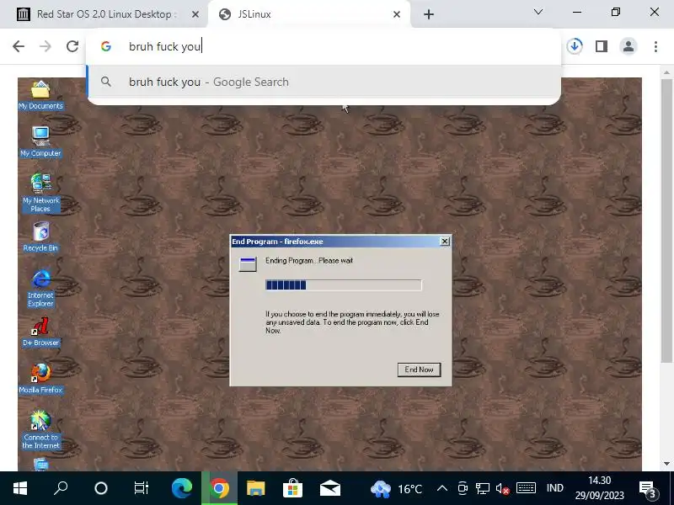Screen dimensions: 674x505
Task: Open Microsoft Edge from taskbar
Action: click(x=182, y=488)
